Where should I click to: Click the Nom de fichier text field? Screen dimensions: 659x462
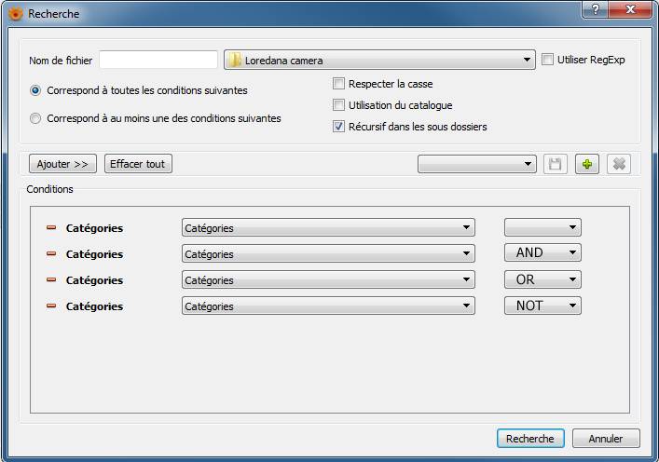click(158, 61)
